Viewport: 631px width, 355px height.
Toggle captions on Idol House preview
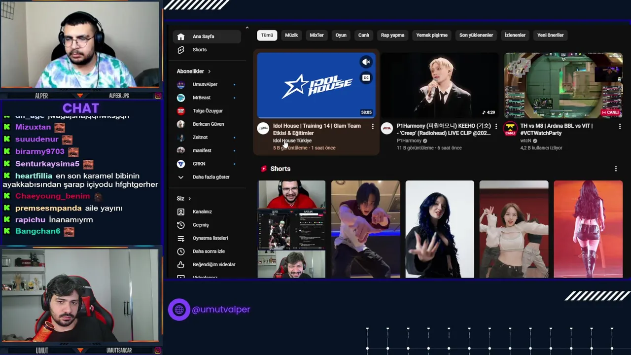click(x=366, y=78)
